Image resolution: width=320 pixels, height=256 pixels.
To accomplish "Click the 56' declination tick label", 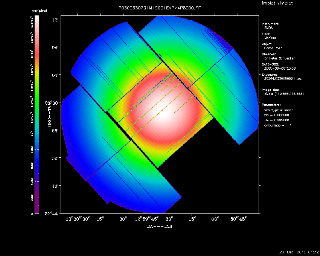I will [56, 130].
